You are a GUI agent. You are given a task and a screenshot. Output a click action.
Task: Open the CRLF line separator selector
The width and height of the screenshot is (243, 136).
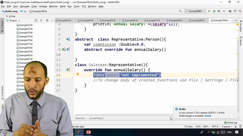pyautogui.click(x=206, y=127)
